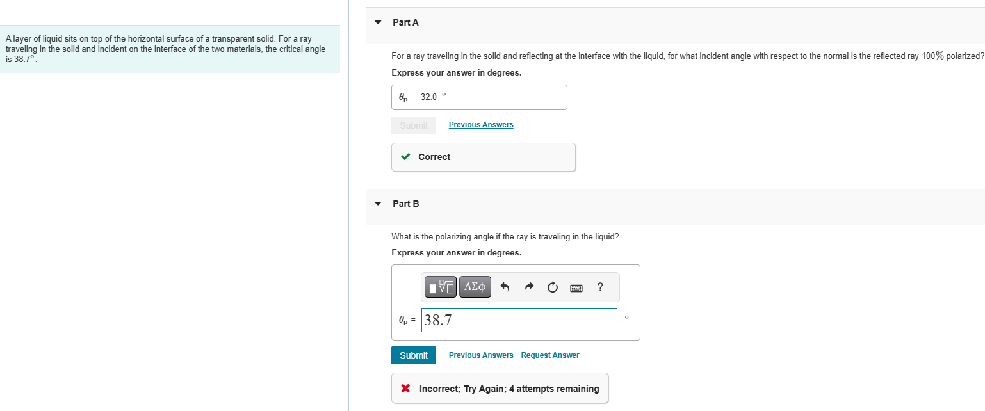Click the Part A reflected ray question text
Image resolution: width=985 pixels, height=411 pixels.
pos(688,56)
